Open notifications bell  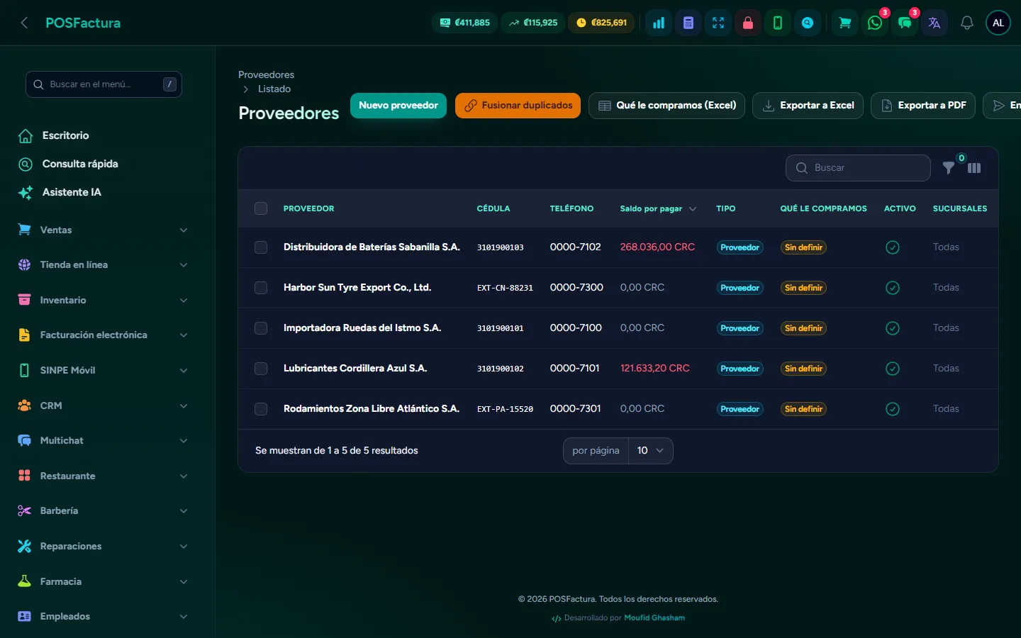pyautogui.click(x=967, y=23)
